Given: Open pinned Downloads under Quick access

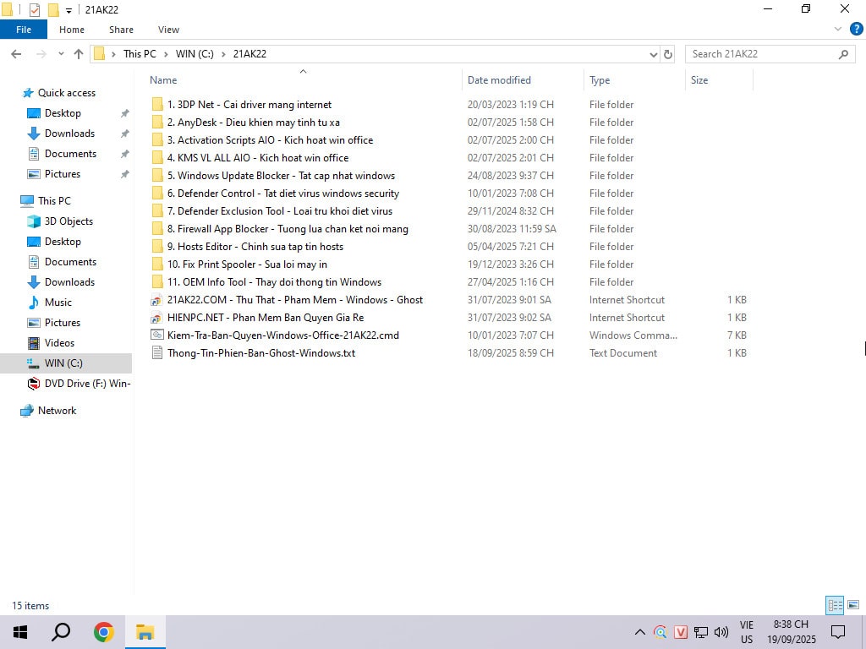Looking at the screenshot, I should click(x=69, y=134).
